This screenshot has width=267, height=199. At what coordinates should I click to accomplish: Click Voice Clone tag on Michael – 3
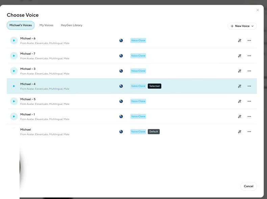point(138,71)
